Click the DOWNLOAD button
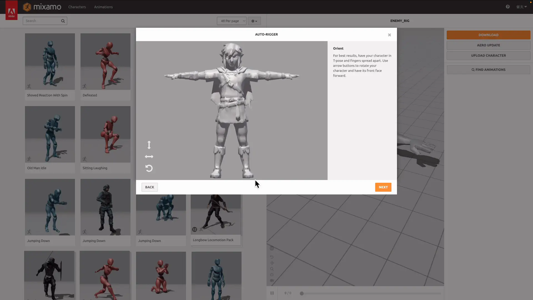The width and height of the screenshot is (533, 300). 488,35
